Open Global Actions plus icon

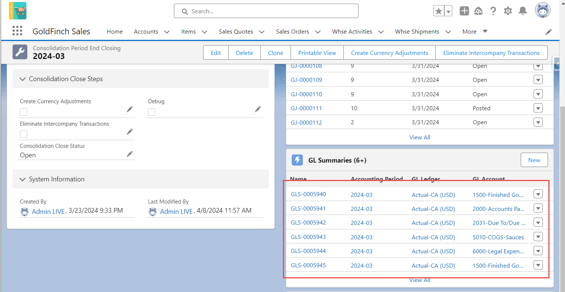coord(464,11)
